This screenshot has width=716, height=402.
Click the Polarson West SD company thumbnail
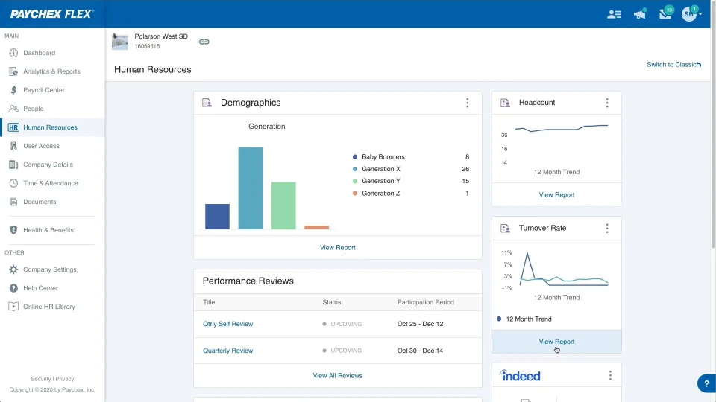pos(119,42)
